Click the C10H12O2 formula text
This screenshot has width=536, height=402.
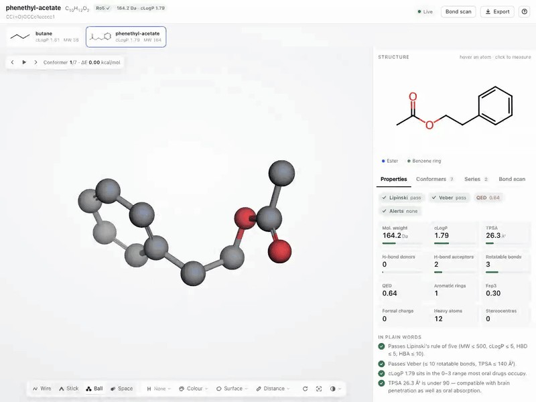(77, 9)
